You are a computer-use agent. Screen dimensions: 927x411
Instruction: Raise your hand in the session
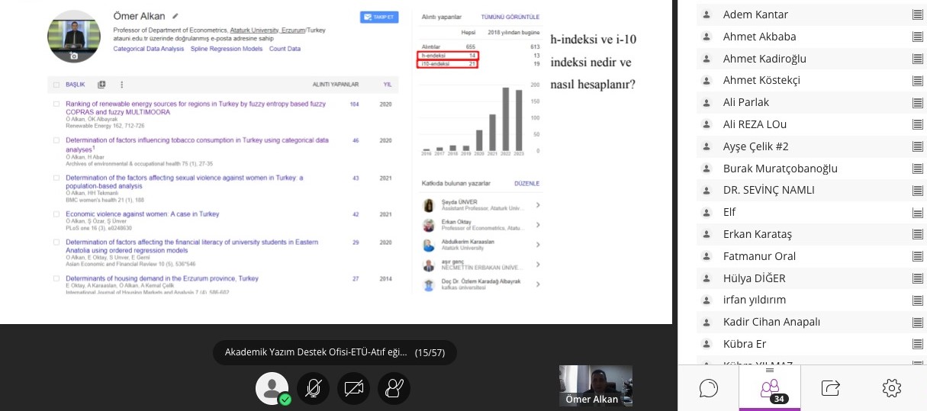coord(394,388)
